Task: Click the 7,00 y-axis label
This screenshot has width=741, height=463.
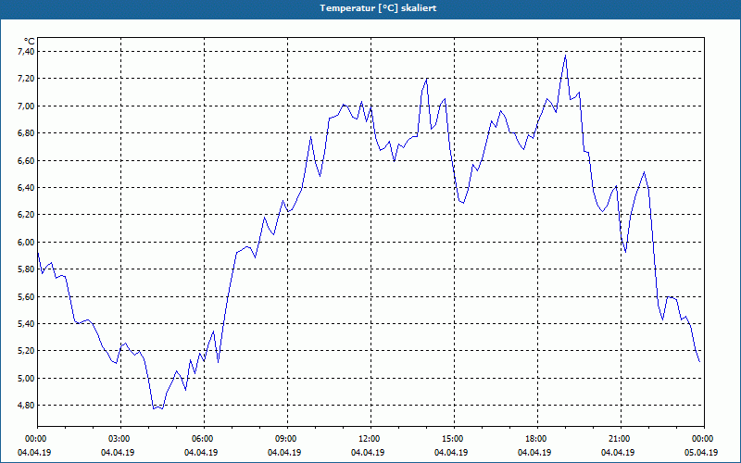Action: pos(26,106)
